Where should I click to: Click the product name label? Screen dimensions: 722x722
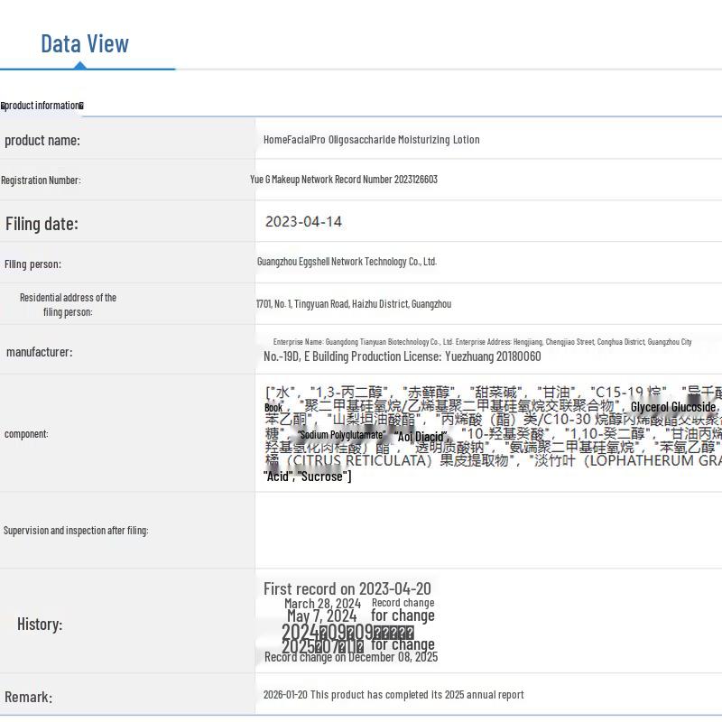[x=42, y=140]
